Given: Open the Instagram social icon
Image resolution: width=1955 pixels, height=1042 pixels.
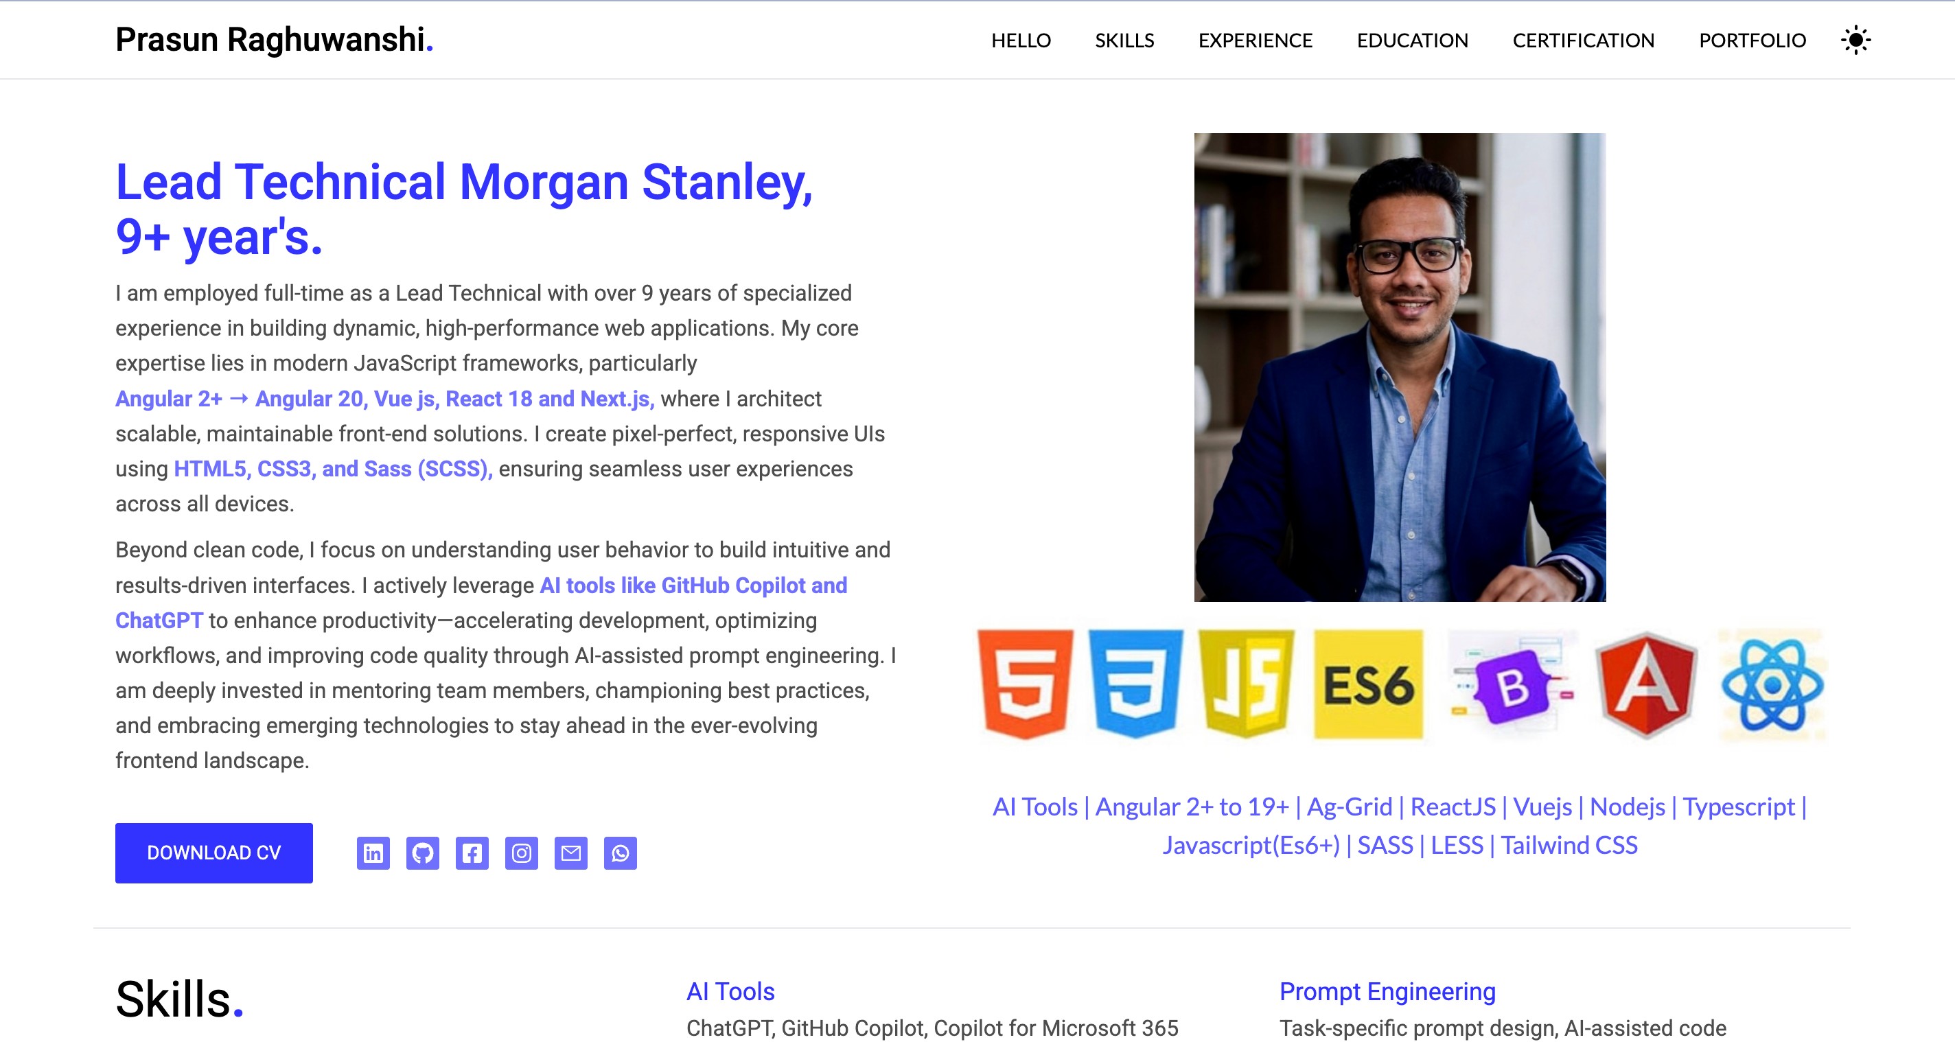Looking at the screenshot, I should point(522,853).
